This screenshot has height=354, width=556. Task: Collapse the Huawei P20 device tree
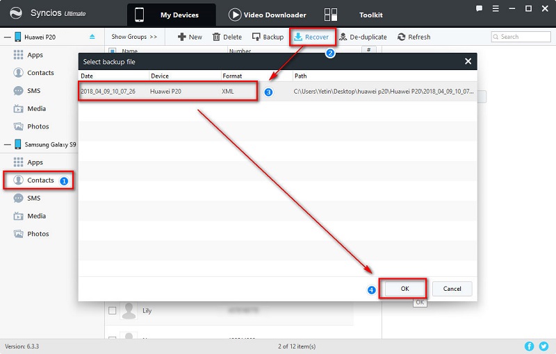pos(7,37)
